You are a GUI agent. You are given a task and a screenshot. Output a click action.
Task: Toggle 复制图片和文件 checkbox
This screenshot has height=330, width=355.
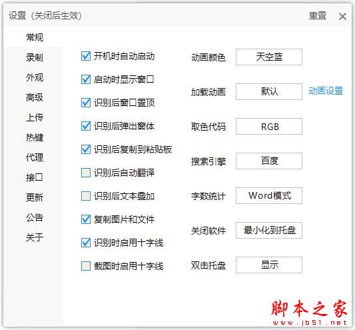86,219
